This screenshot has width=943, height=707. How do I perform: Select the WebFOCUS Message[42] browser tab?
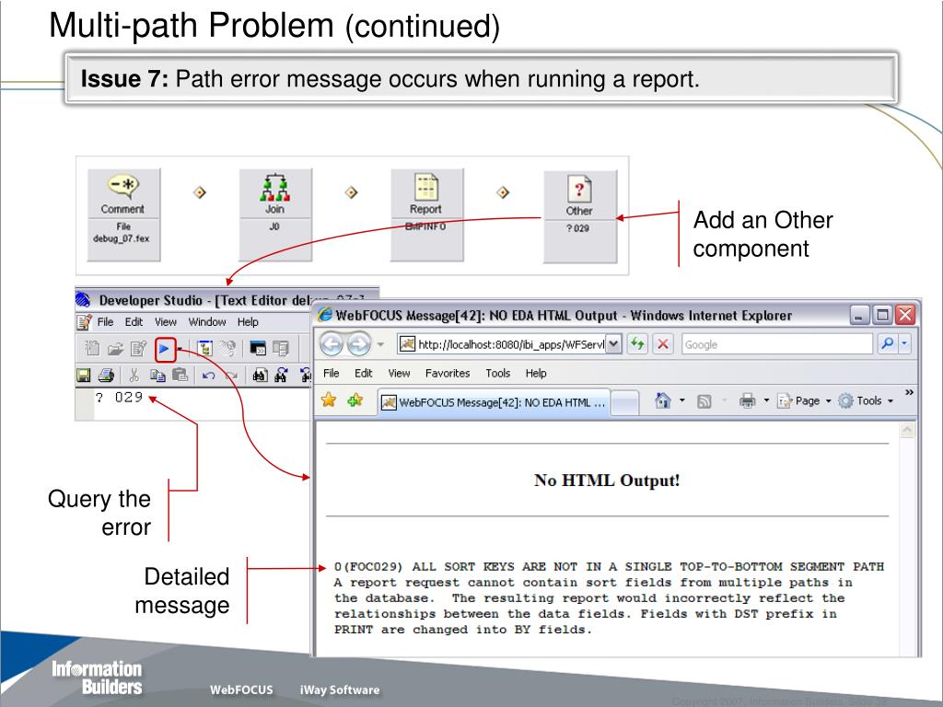tap(494, 403)
